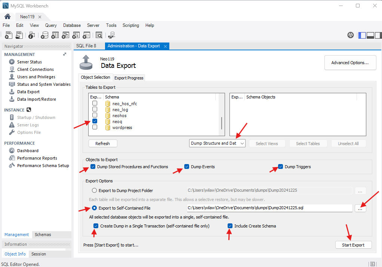
Task: Click create new schema toolbar icon
Action: coord(44,35)
